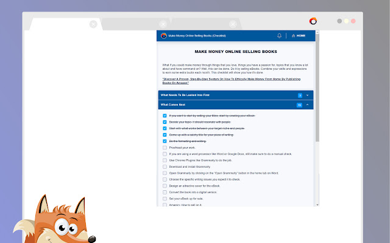Check 'Design an attractive cover' checkbox
390x243 pixels.
[165, 186]
